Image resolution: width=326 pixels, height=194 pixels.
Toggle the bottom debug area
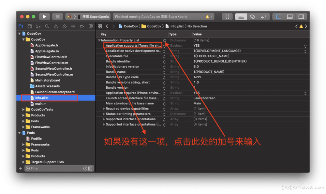tap(290, 17)
